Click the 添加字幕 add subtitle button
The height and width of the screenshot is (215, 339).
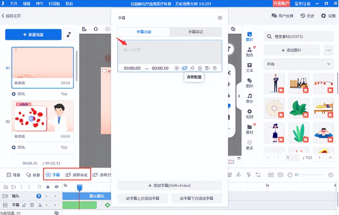[x=169, y=185]
